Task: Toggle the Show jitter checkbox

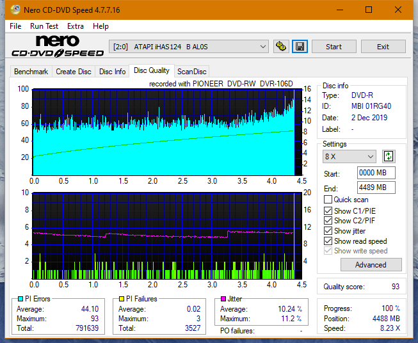Action: click(328, 231)
